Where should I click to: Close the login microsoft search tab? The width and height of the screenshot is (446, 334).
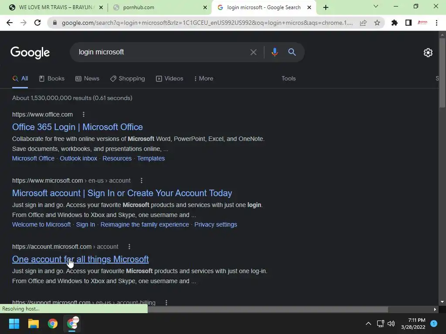pyautogui.click(x=309, y=7)
